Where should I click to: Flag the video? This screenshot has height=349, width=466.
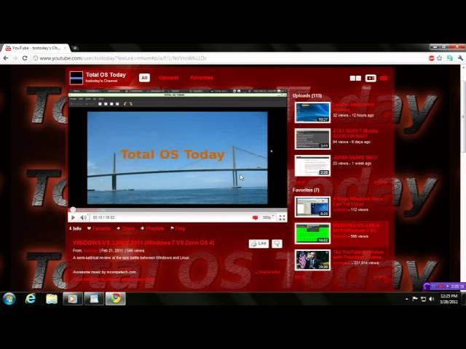pos(178,228)
